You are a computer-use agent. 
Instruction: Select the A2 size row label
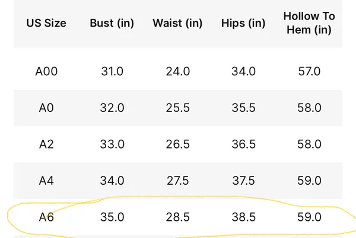pos(46,144)
